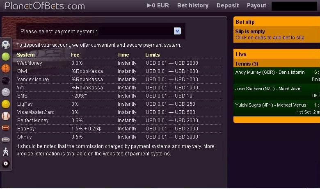Click the USD 0.01 — USD 500 limit

click(x=170, y=112)
